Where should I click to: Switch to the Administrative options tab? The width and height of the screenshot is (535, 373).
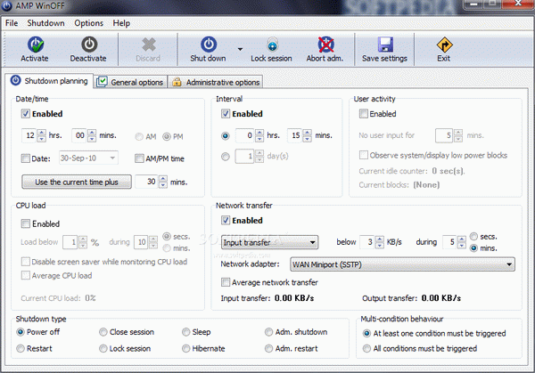click(215, 82)
